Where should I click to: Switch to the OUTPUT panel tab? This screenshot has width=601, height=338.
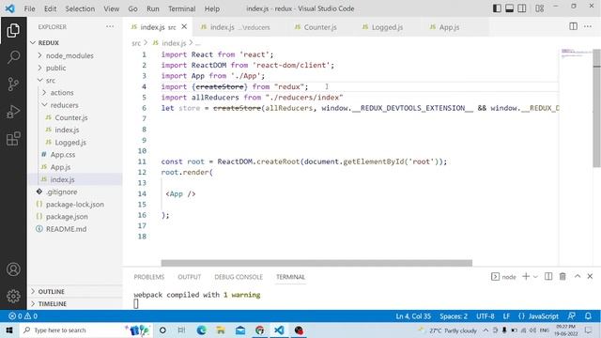190,277
